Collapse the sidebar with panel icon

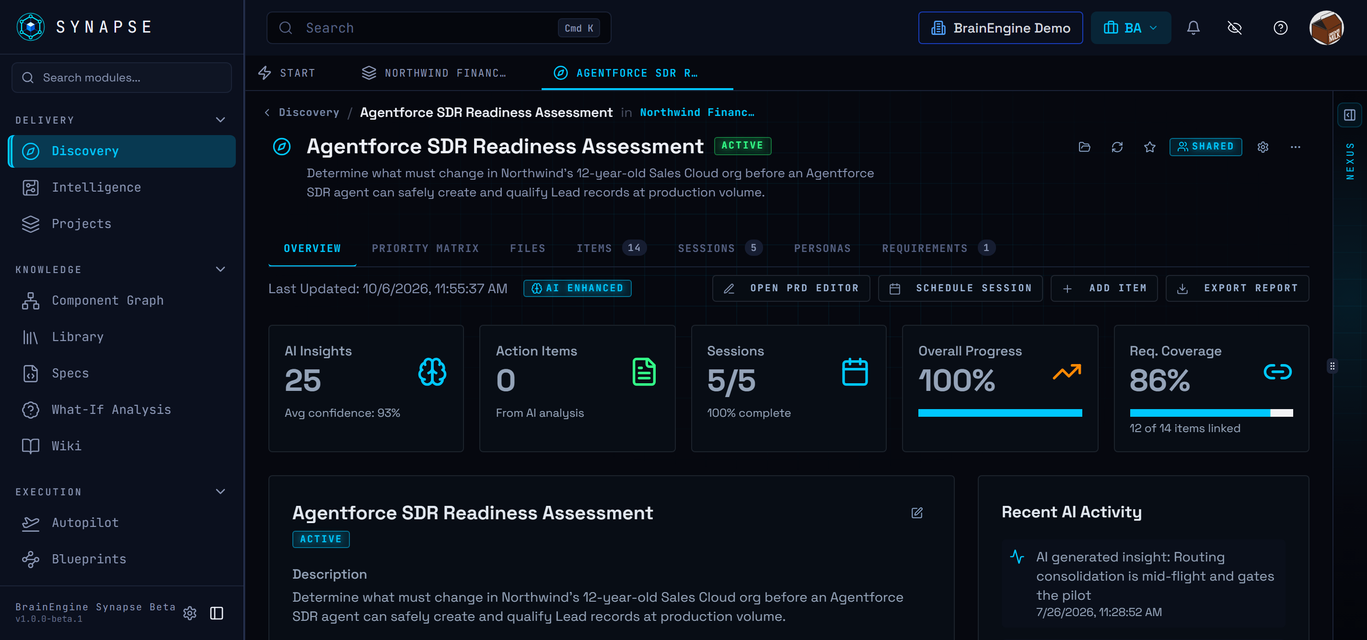(217, 613)
